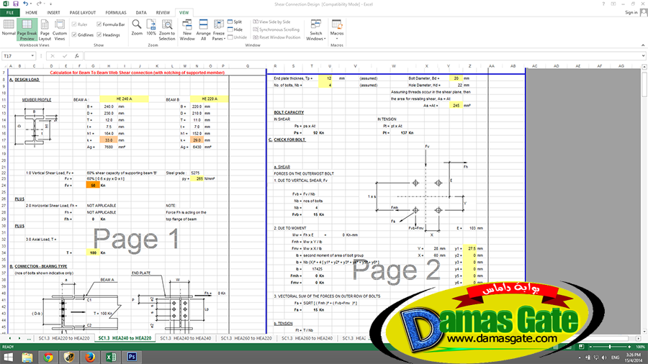The width and height of the screenshot is (648, 364).
Task: Click the Excel taskbar icon
Action: (x=111, y=357)
